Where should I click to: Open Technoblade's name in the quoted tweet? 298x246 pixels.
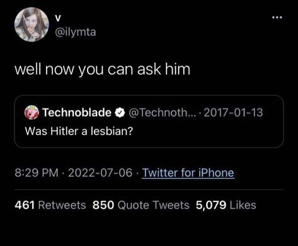(77, 113)
